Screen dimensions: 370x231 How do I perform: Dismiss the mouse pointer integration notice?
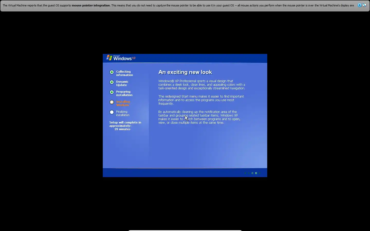coord(359,5)
